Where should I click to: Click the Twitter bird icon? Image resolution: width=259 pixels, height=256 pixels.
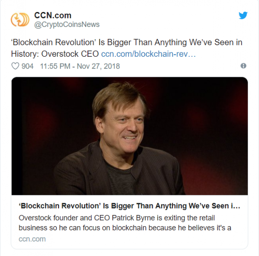coord(243,16)
